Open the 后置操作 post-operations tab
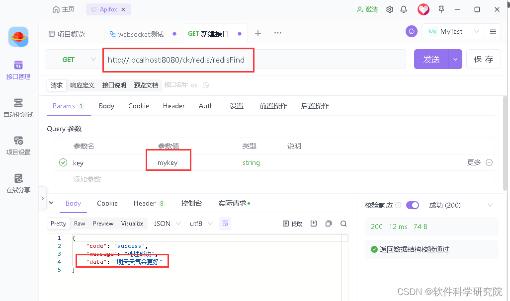Screen dimensions: 510x301 click(x=315, y=106)
